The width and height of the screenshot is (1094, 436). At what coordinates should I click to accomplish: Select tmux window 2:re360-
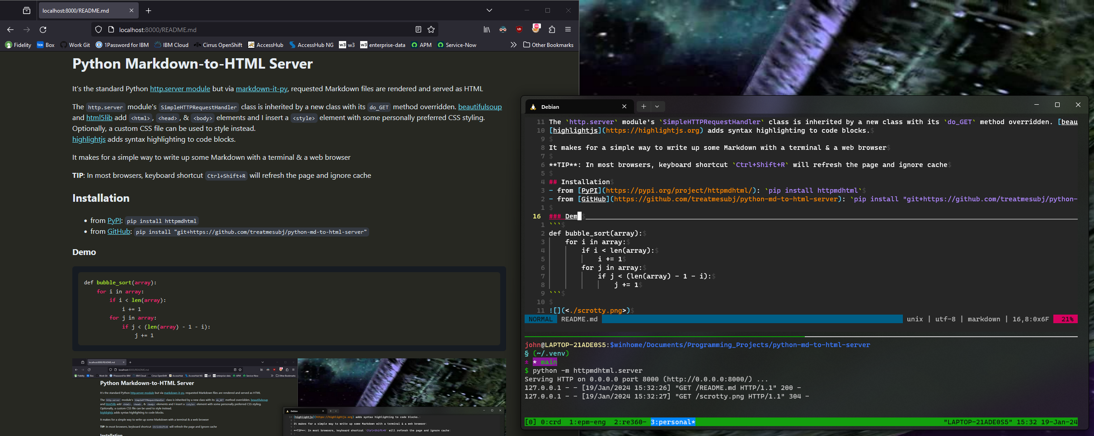pos(630,422)
